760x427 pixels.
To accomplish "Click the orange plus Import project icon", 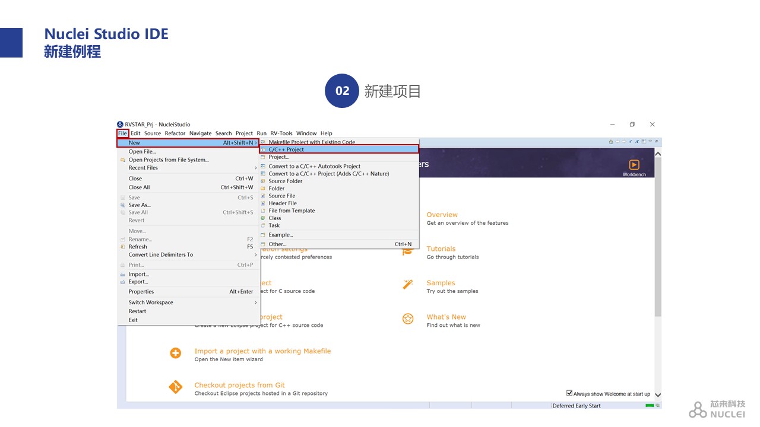I will tap(176, 353).
